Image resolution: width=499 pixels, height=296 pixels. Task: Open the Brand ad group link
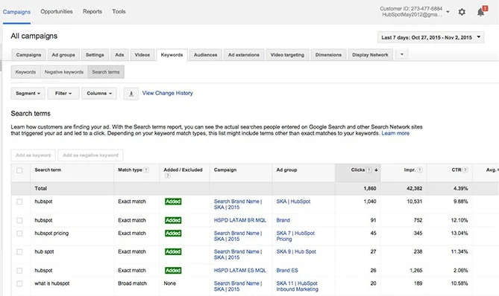tap(283, 220)
